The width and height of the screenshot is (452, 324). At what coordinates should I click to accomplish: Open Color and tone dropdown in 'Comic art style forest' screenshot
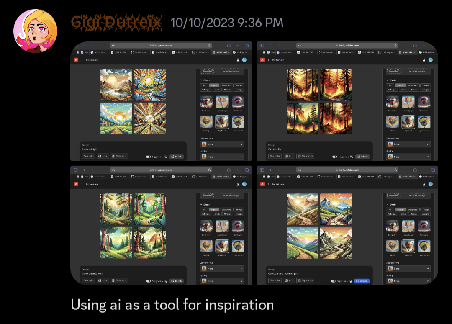(x=222, y=268)
